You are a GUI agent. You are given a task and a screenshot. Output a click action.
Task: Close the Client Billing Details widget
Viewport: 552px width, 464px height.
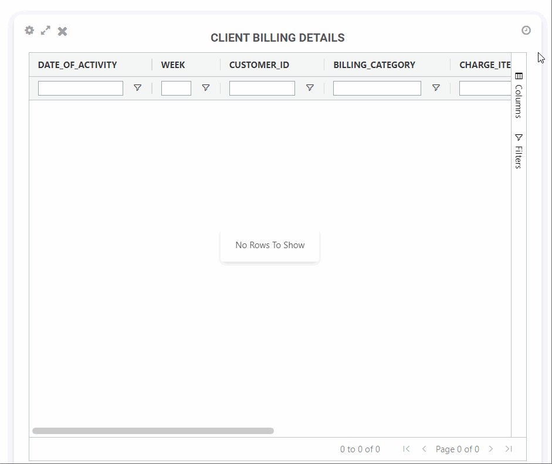click(62, 31)
